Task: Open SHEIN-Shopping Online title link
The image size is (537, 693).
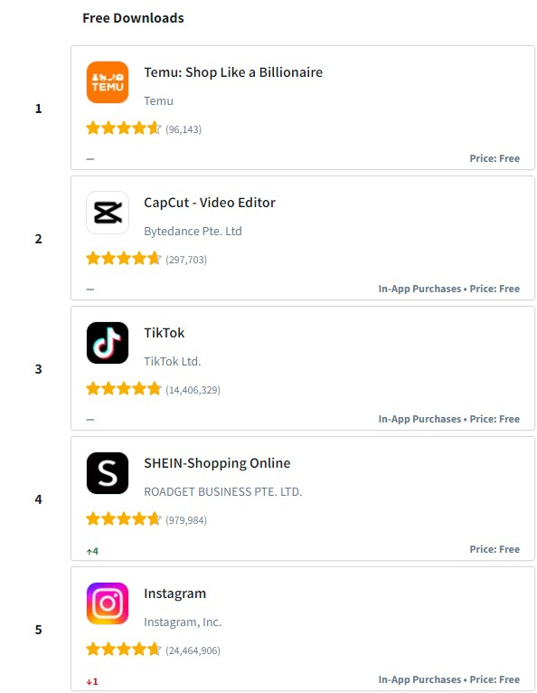Action: pyautogui.click(x=217, y=463)
